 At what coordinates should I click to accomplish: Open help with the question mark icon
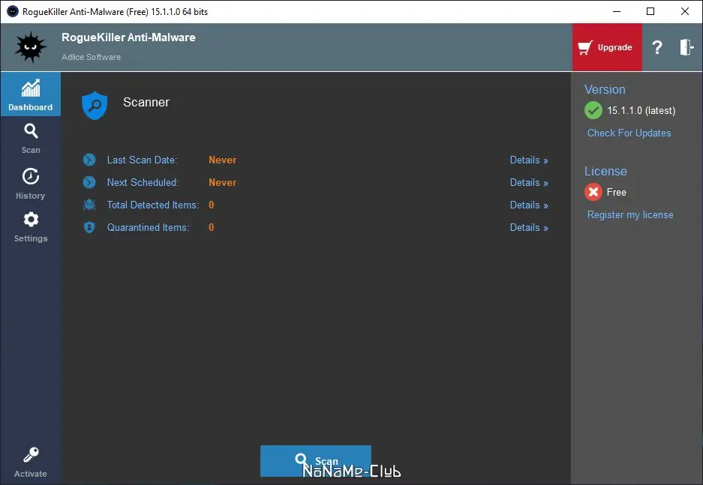coord(657,47)
